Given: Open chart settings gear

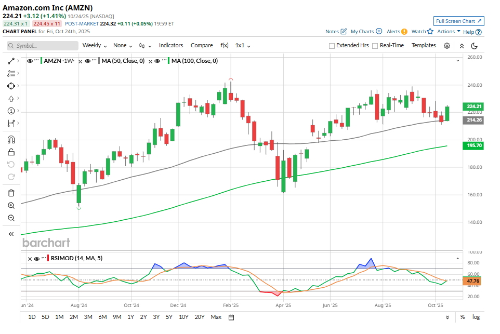Looking at the screenshot, I should pos(447,46).
